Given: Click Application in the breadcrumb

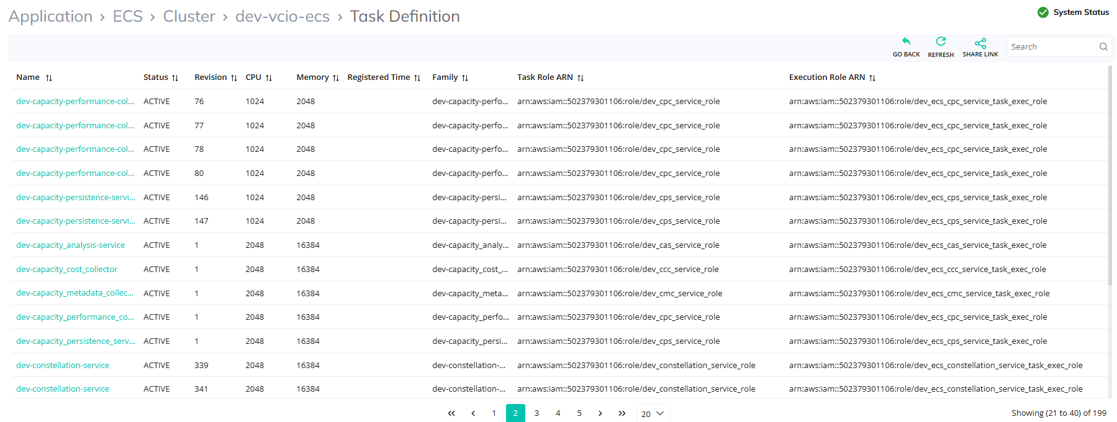Looking at the screenshot, I should coord(50,17).
